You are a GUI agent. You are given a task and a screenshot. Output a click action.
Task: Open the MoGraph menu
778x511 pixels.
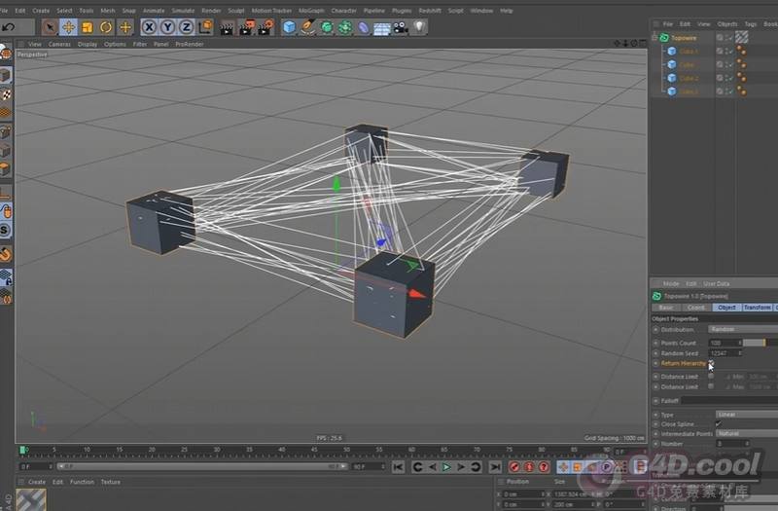point(313,10)
